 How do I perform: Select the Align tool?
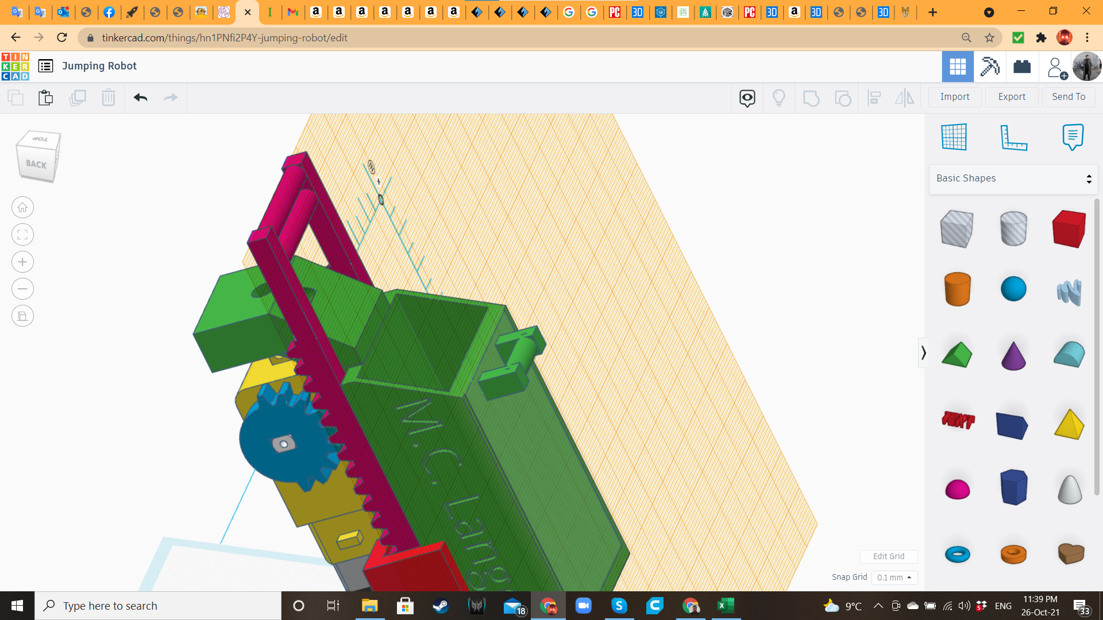pos(874,98)
